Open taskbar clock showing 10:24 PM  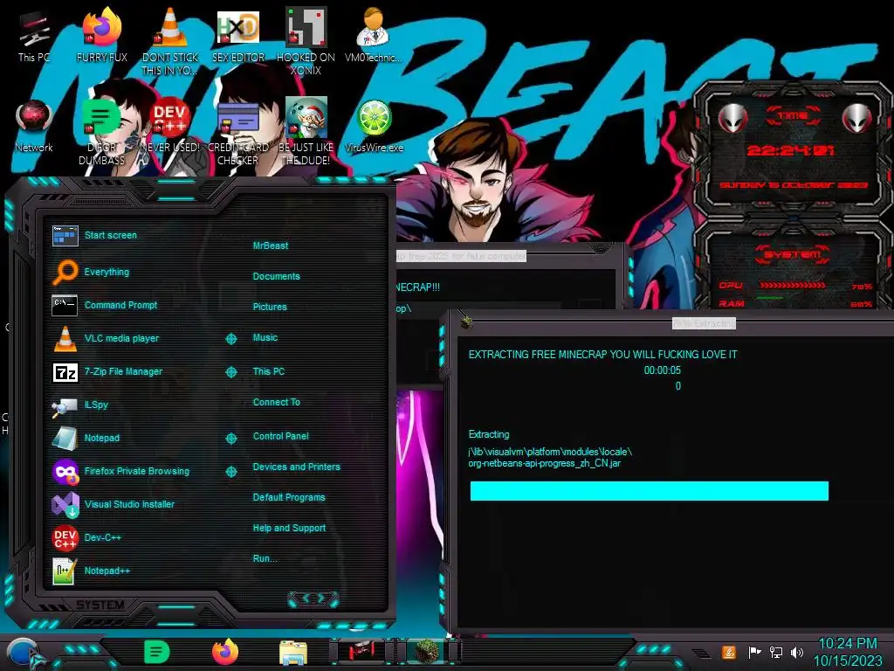[x=848, y=652]
